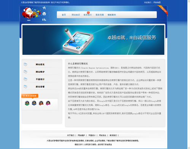Viewport: 190px width, 149px height.
Task: Click the banner image with tablet graphic
Action: [93, 40]
